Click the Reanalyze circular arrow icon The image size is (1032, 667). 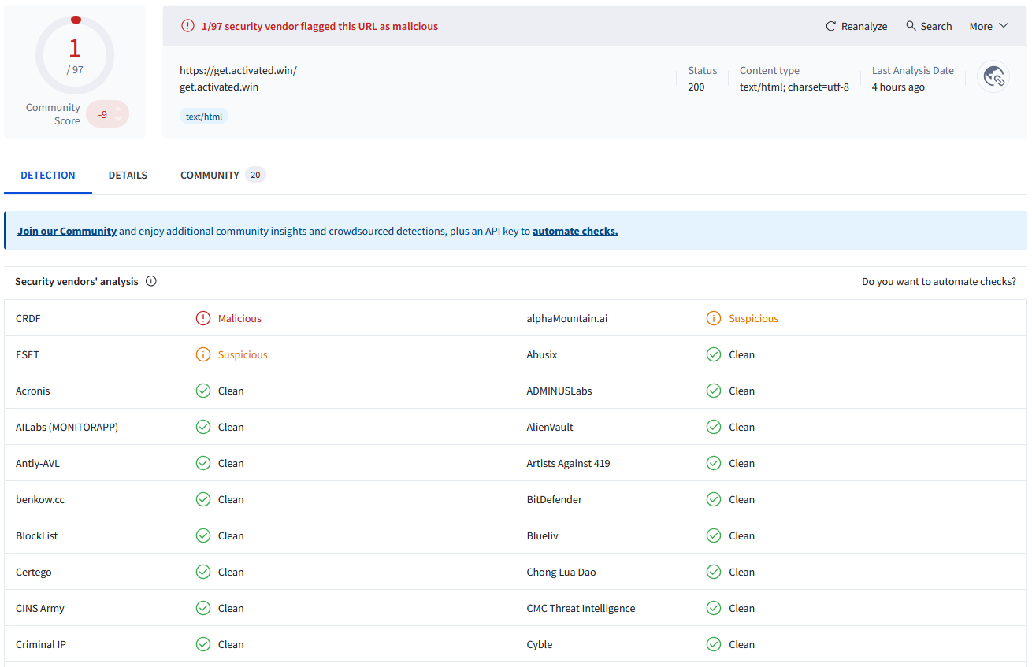[x=830, y=26]
